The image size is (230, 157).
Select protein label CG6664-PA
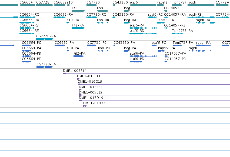pos(32,48)
